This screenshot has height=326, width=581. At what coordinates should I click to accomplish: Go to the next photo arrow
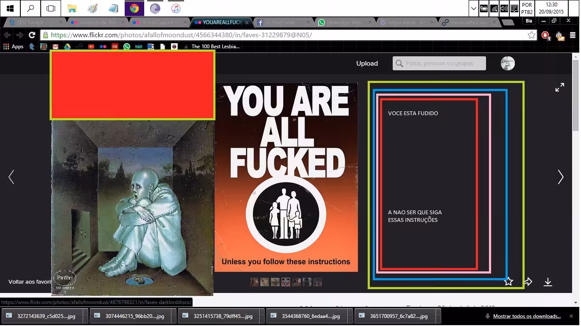coord(561,177)
